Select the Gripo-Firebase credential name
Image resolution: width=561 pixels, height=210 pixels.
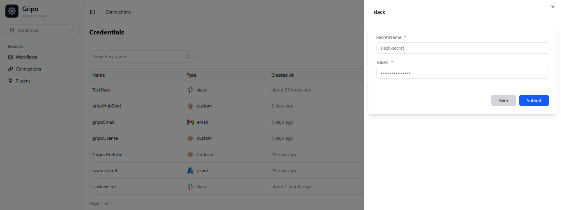tap(107, 155)
